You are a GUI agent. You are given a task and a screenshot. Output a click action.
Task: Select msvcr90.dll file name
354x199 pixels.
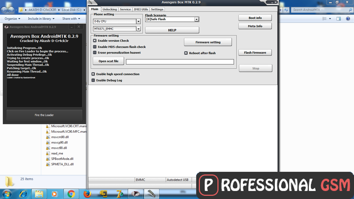point(59,148)
